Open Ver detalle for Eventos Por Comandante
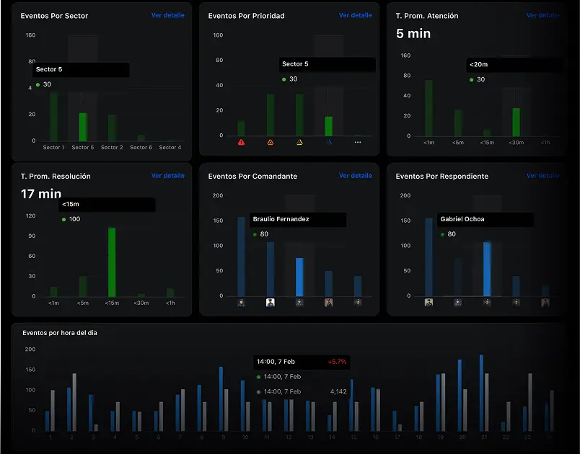The width and height of the screenshot is (580, 454). [x=355, y=176]
